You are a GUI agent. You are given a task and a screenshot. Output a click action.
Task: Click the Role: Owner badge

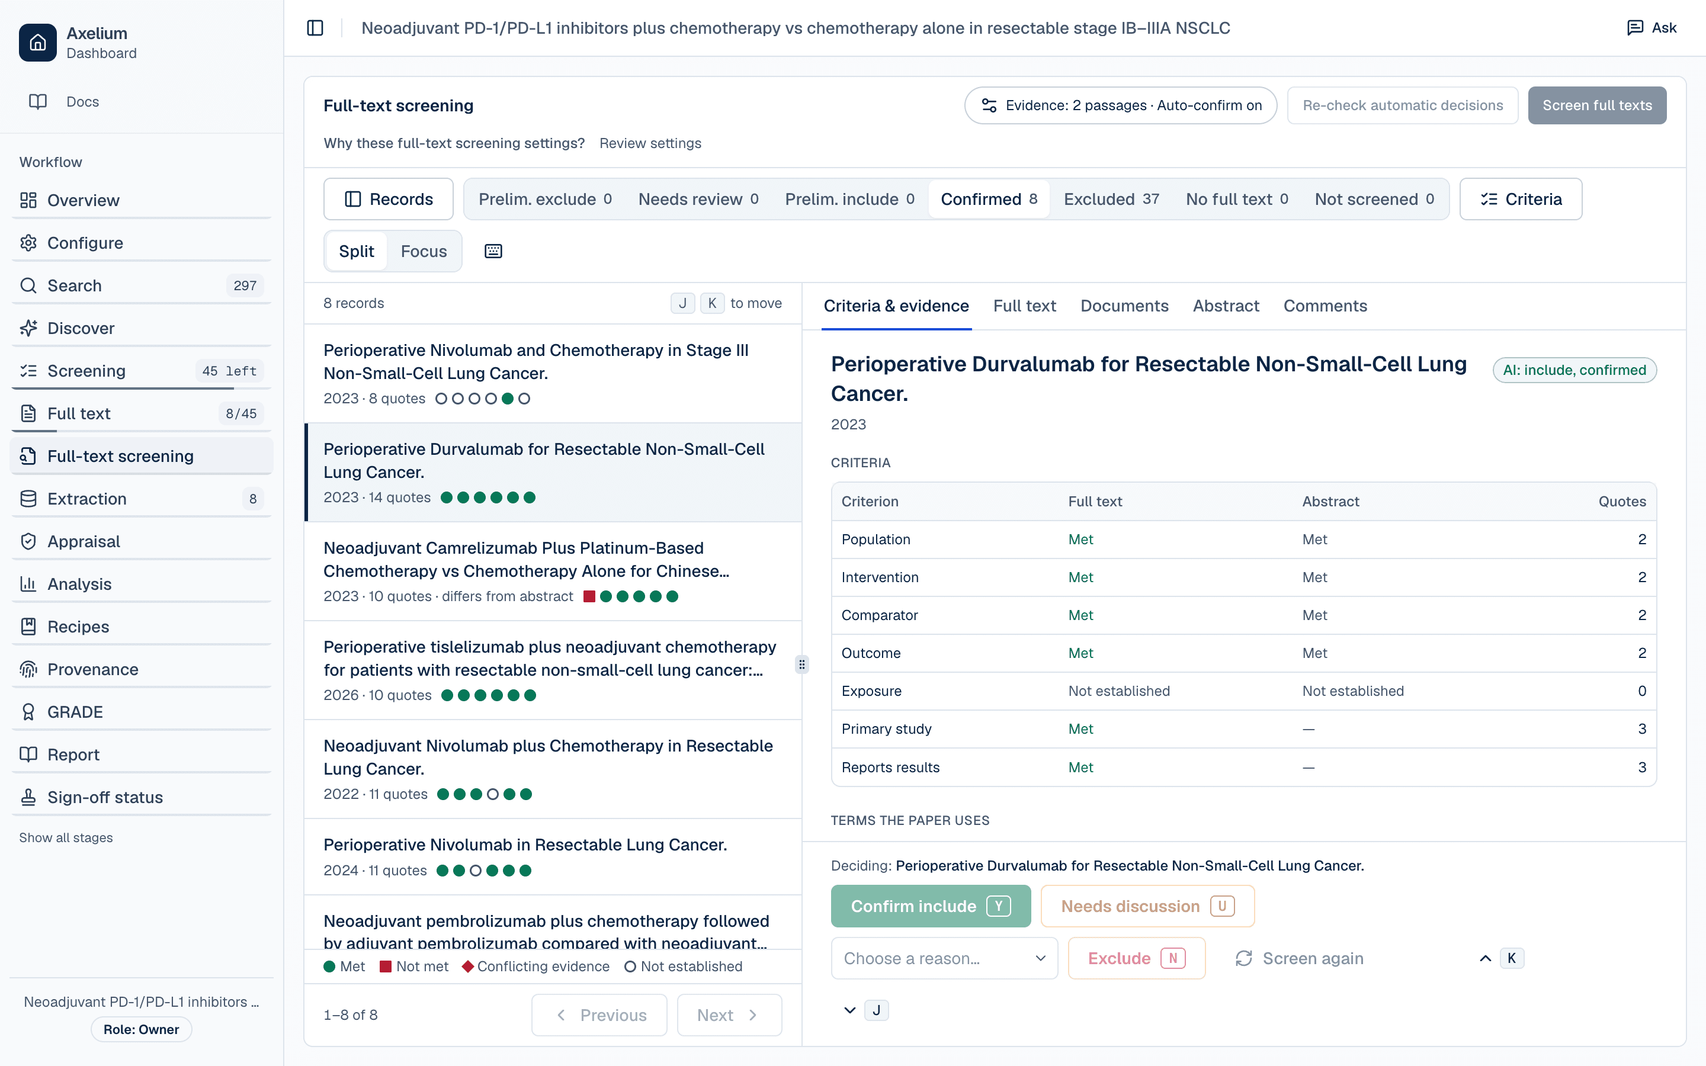tap(141, 1029)
